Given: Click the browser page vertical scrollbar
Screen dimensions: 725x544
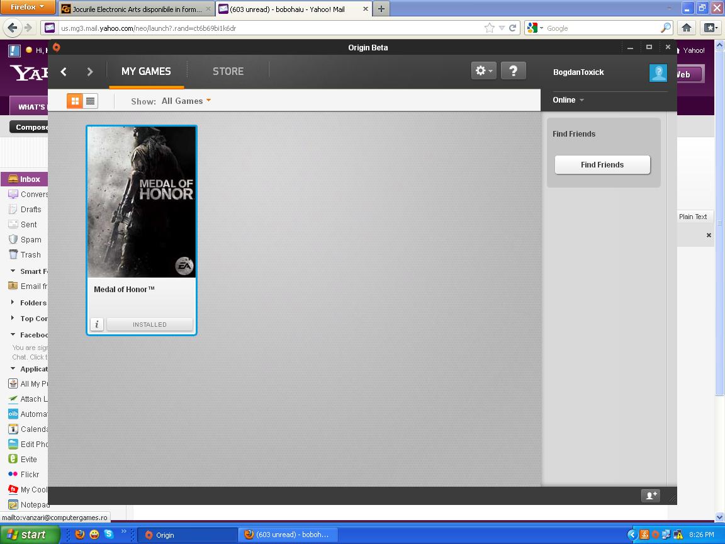Looking at the screenshot, I should point(719,222).
